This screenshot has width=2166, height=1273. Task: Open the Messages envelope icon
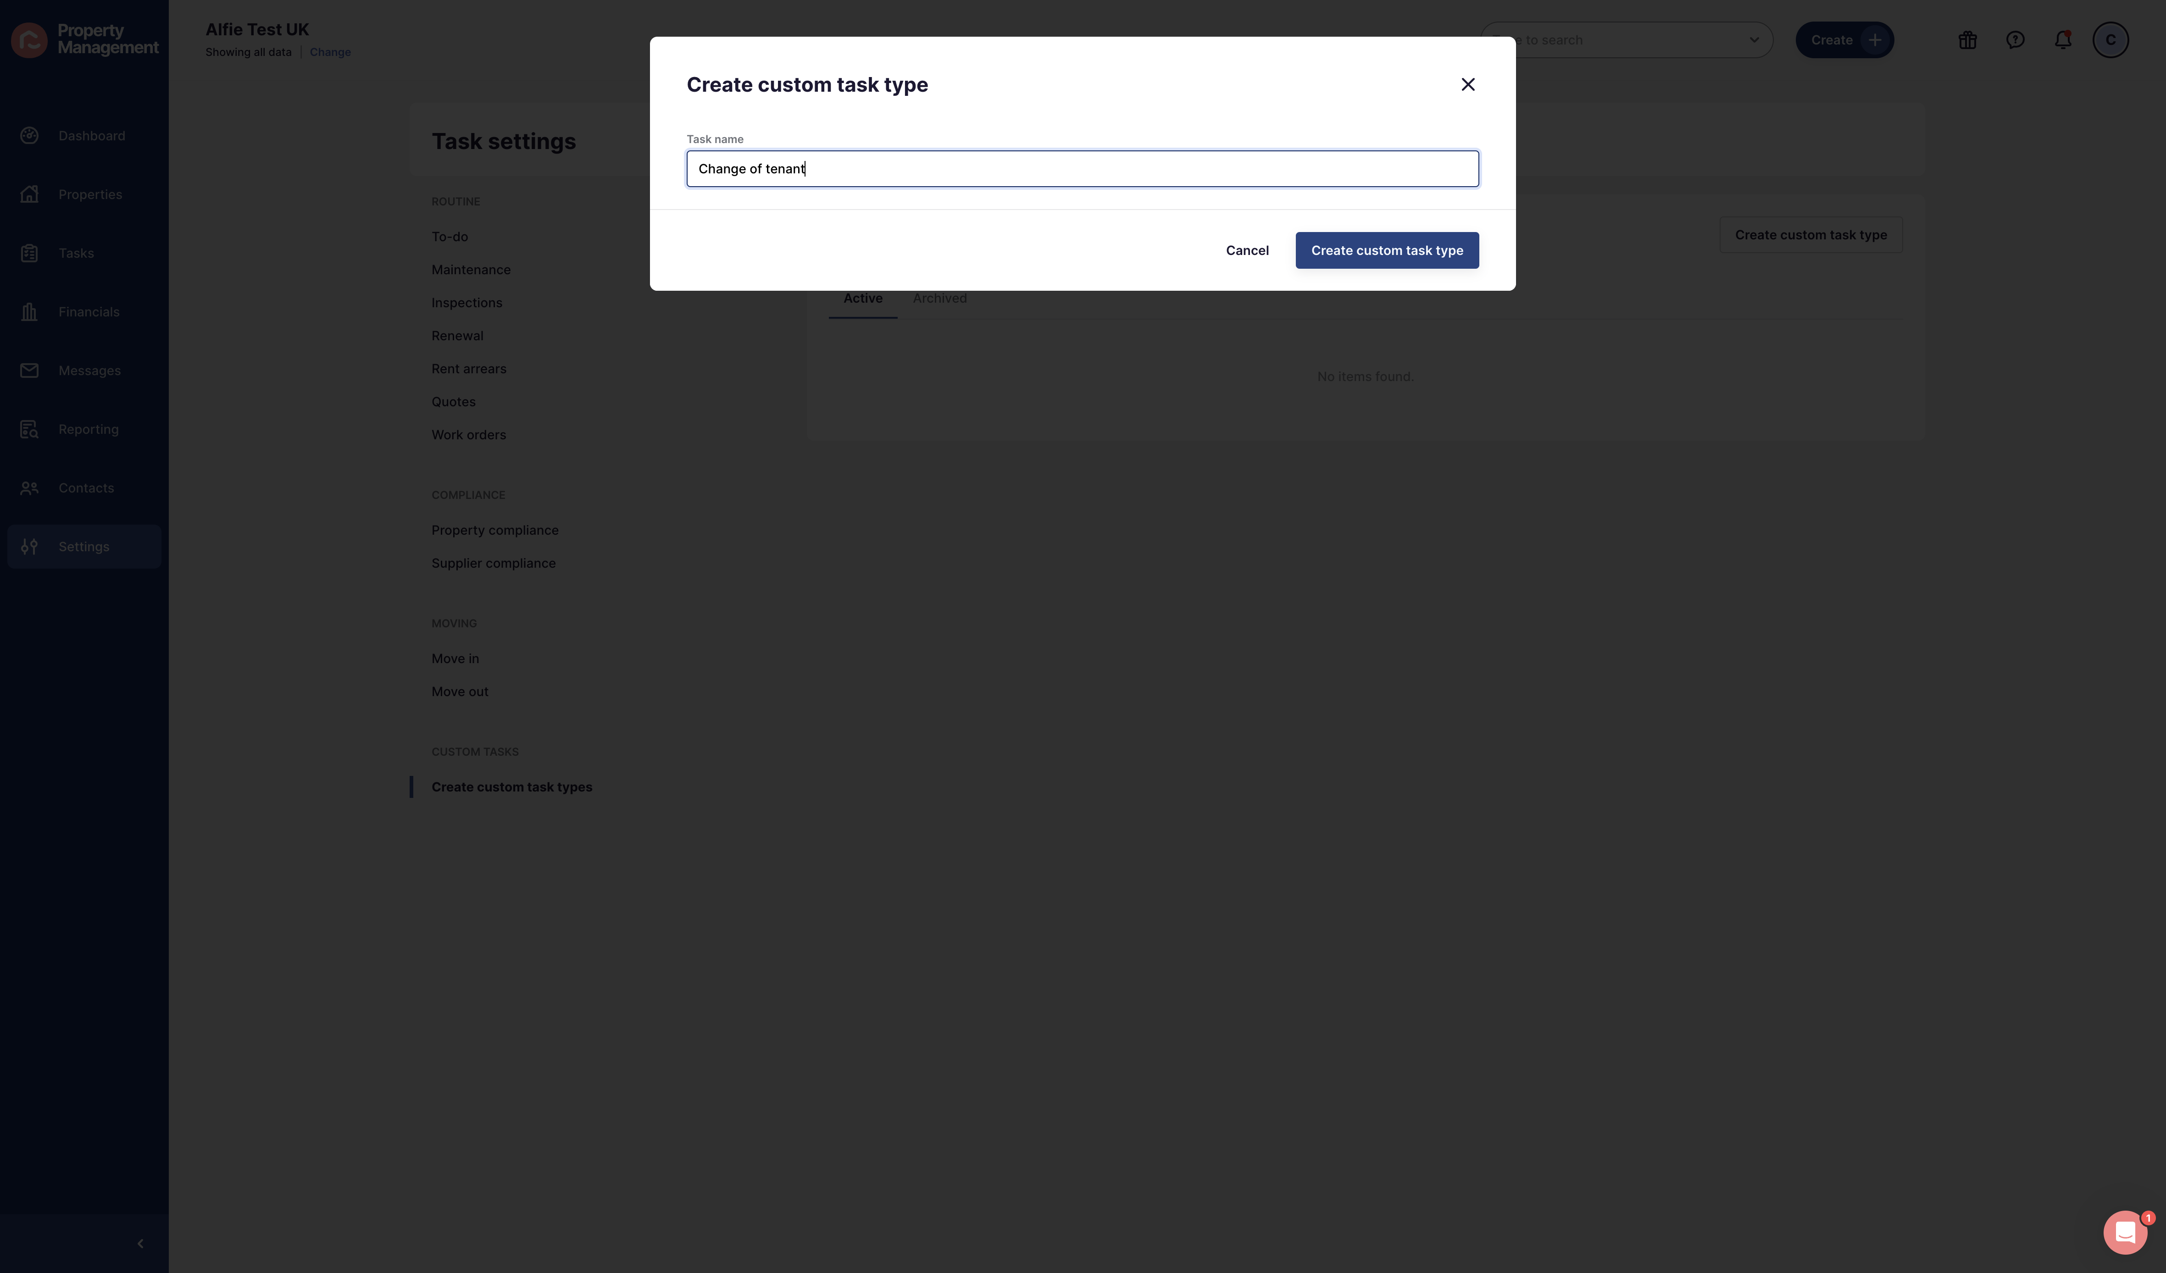[29, 371]
